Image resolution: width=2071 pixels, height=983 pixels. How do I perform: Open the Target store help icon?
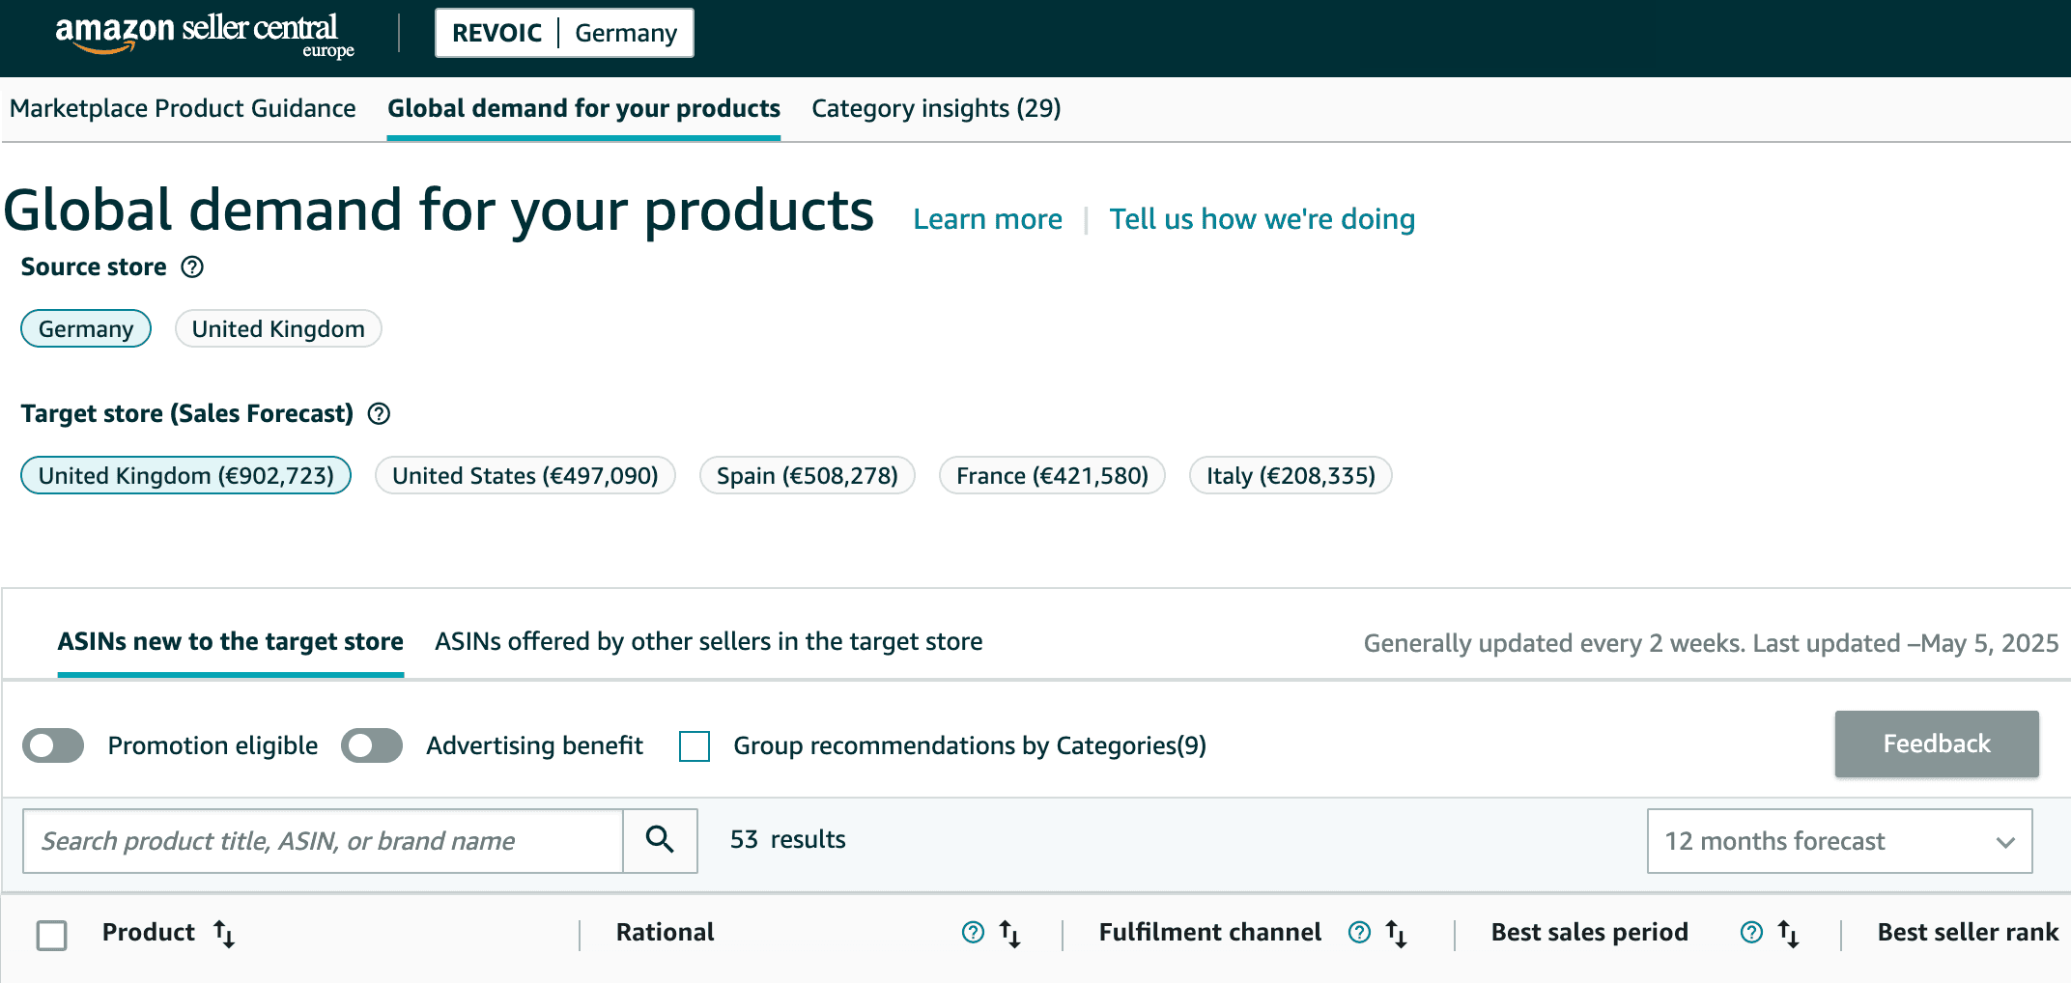(379, 413)
